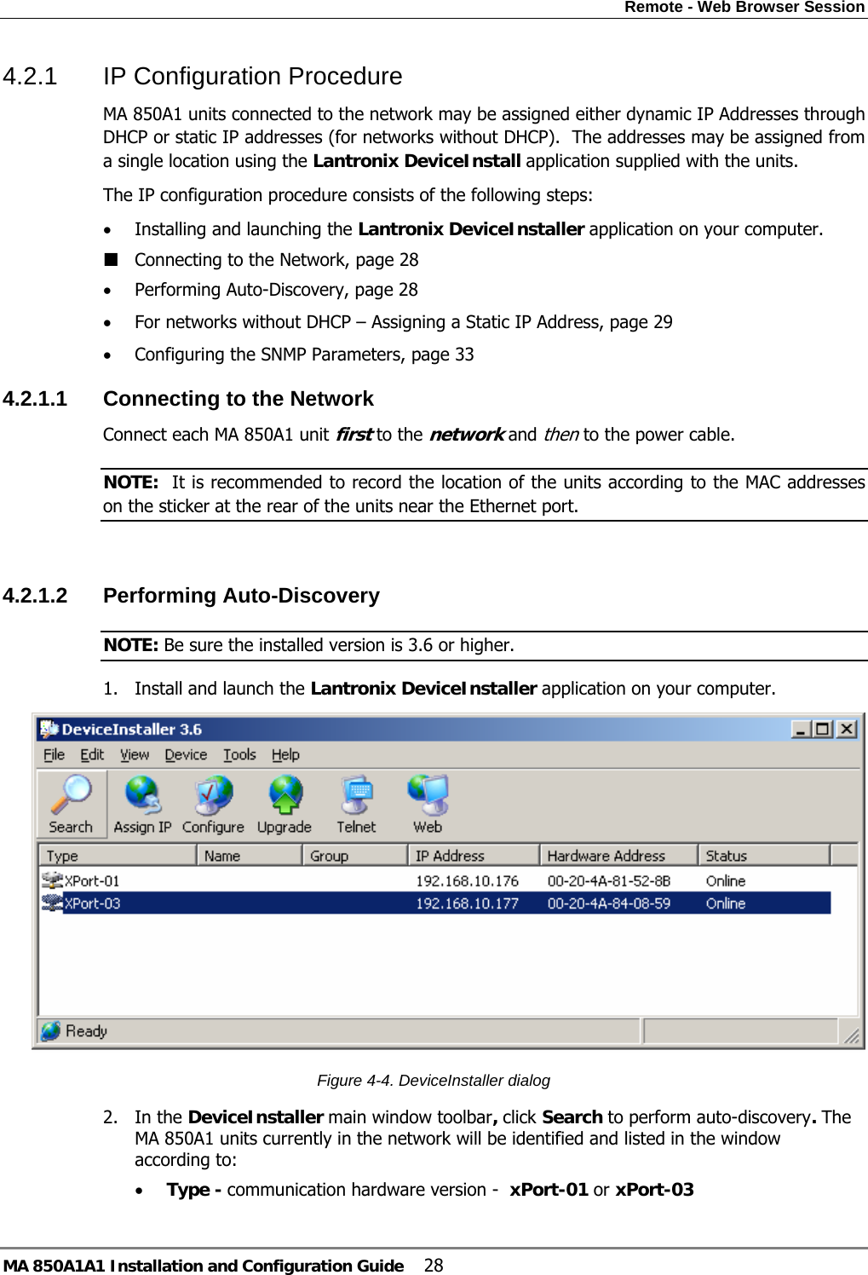
Task: Open the Configure tool
Action: pyautogui.click(x=213, y=803)
